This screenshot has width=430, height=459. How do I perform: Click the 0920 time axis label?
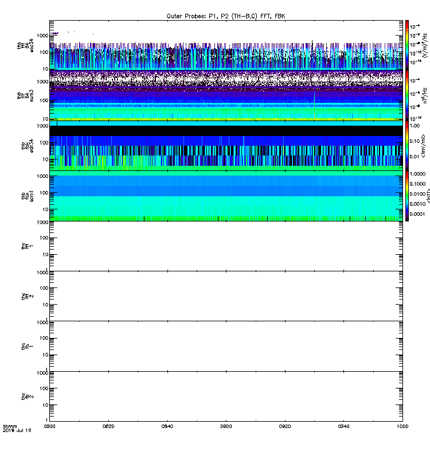click(285, 426)
